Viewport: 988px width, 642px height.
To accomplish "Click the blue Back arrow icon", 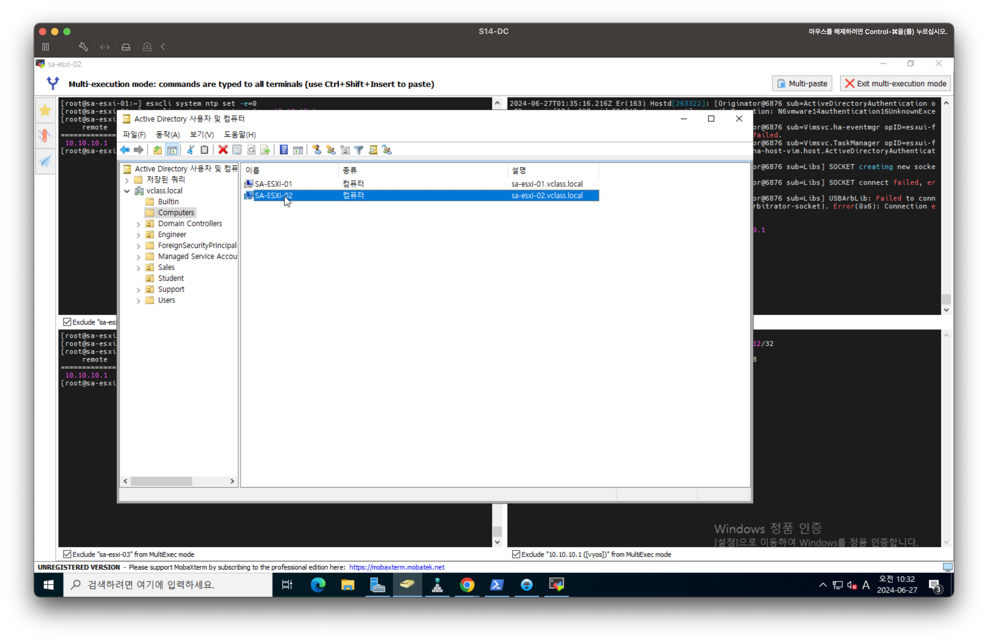I will click(x=124, y=150).
